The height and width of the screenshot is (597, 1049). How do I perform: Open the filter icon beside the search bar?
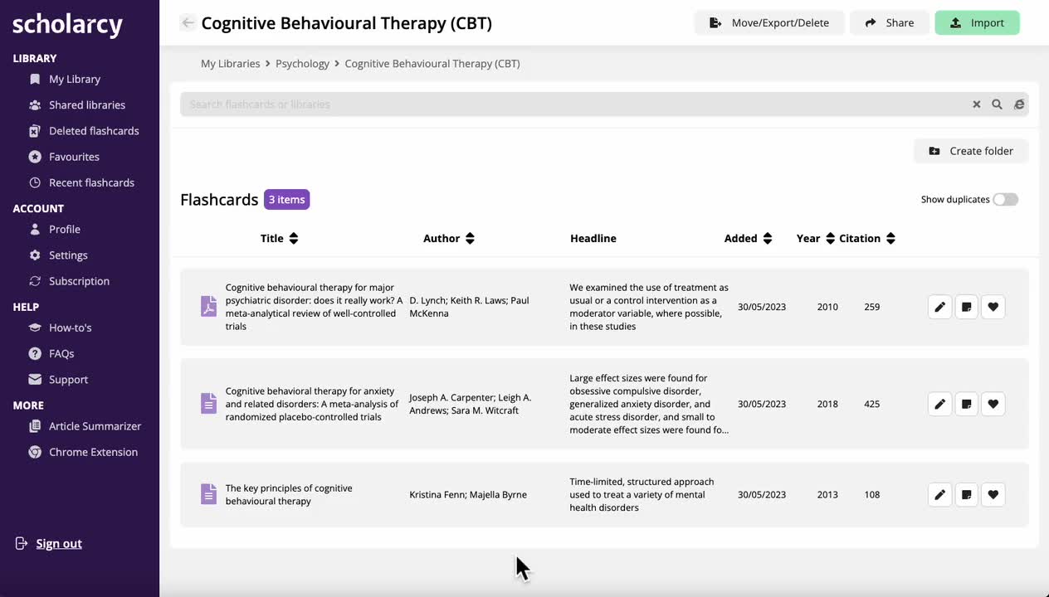coord(1019,104)
